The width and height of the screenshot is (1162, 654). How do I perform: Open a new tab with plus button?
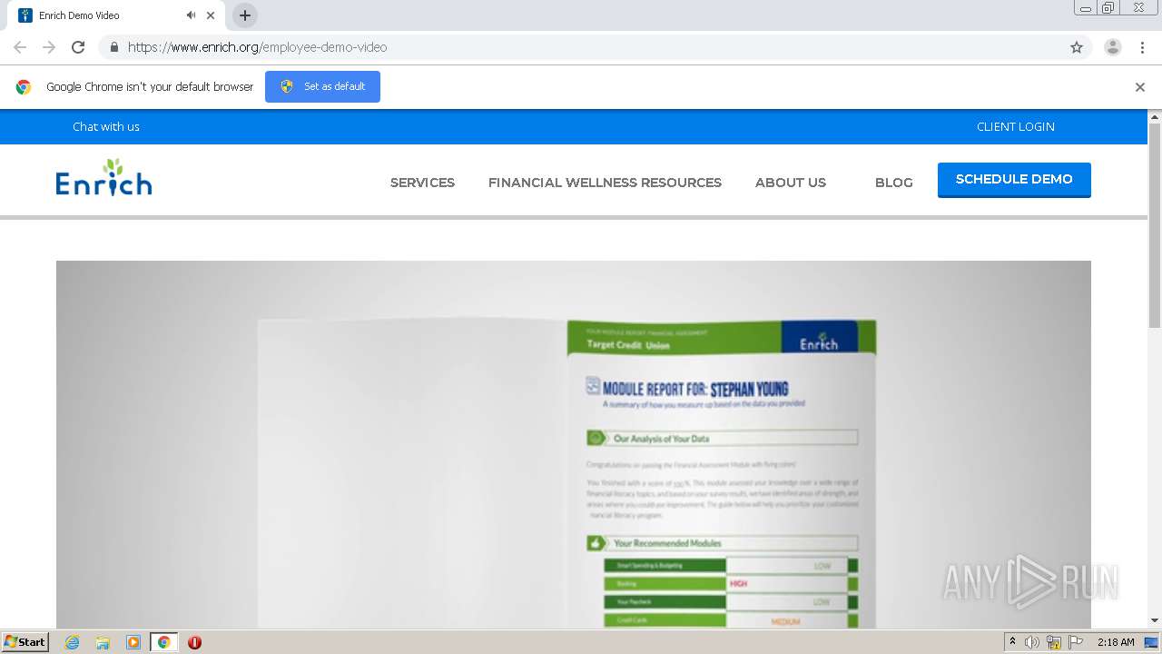tap(245, 15)
